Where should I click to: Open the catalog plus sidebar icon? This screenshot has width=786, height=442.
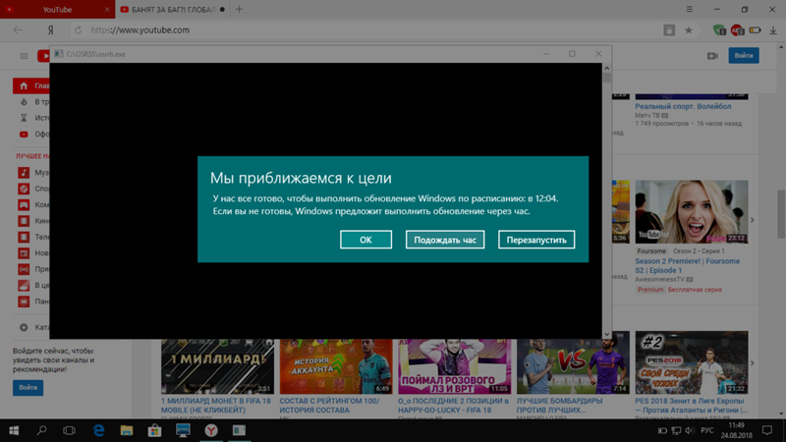tap(24, 327)
